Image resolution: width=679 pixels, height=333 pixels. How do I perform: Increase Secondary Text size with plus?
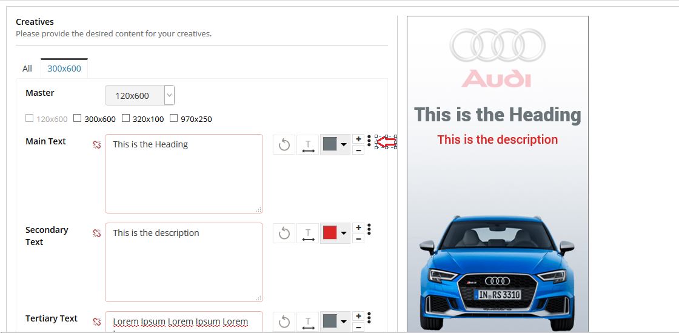pyautogui.click(x=358, y=227)
